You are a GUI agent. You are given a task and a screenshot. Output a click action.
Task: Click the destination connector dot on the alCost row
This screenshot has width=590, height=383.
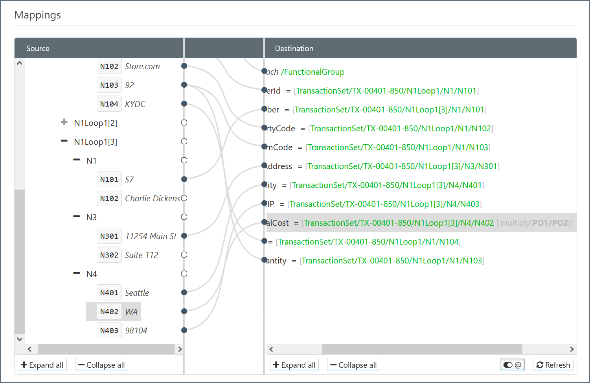click(x=265, y=223)
